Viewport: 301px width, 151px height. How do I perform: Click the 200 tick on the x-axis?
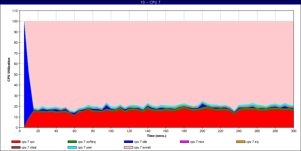[x=202, y=131]
